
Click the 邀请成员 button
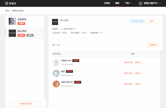[x=153, y=45]
